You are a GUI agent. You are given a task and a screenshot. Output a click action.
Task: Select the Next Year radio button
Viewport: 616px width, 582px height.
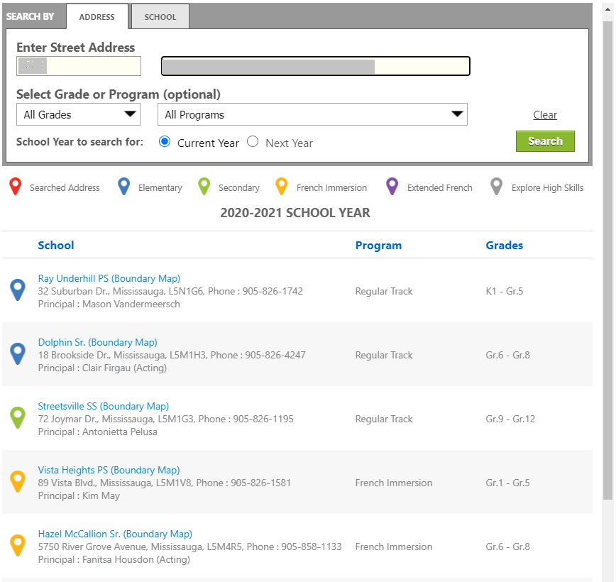(x=253, y=141)
